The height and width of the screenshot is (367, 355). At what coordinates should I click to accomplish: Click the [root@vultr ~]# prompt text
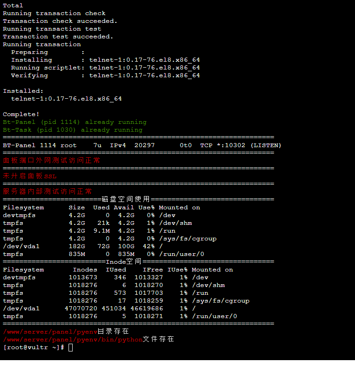coord(34,347)
